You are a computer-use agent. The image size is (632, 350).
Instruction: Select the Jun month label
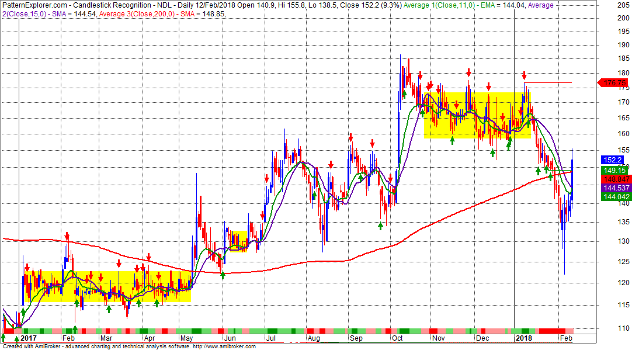[x=230, y=338]
